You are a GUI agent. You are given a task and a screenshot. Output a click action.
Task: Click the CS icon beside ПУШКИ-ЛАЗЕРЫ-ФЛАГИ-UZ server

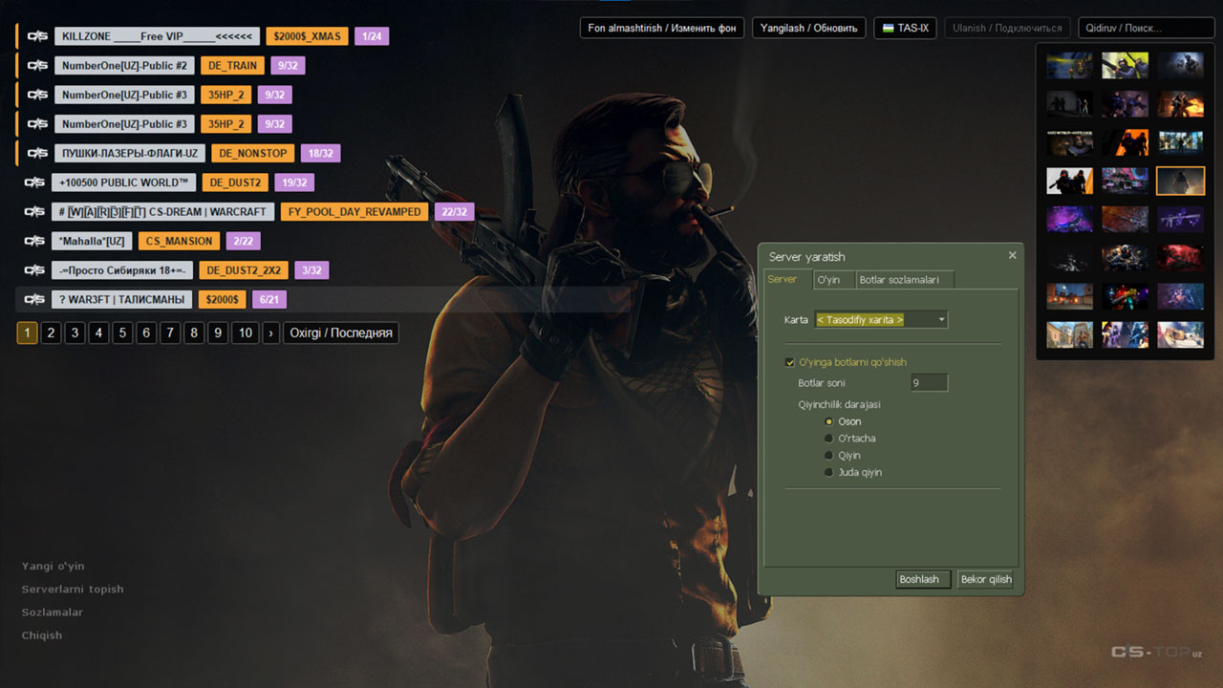(37, 153)
